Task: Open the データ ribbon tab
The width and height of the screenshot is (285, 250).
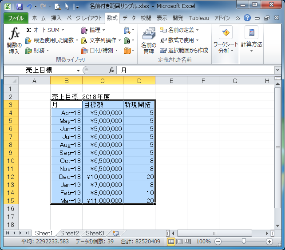Action: 129,18
